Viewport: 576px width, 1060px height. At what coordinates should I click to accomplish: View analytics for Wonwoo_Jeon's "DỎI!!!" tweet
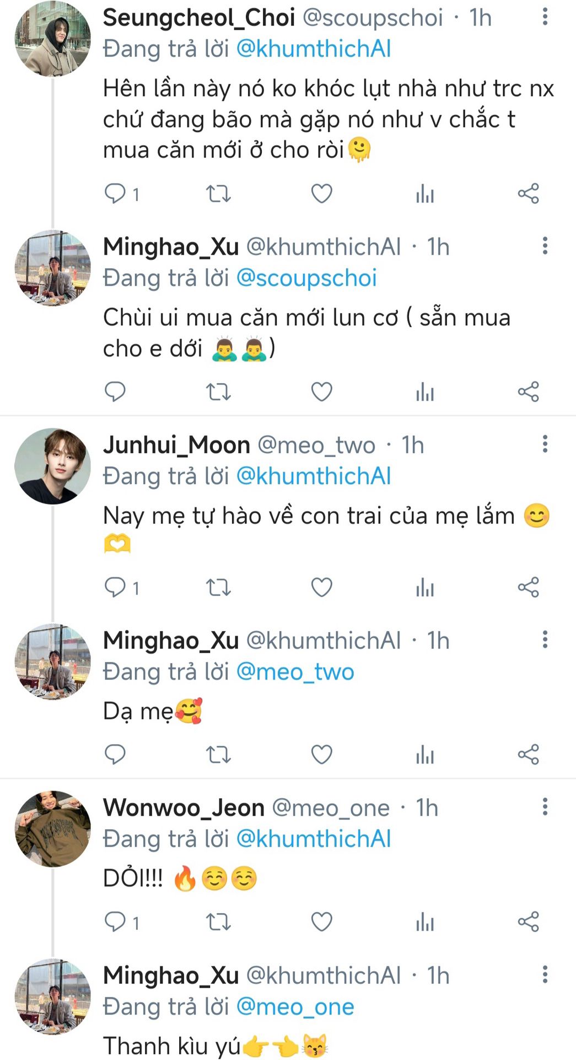point(425,921)
